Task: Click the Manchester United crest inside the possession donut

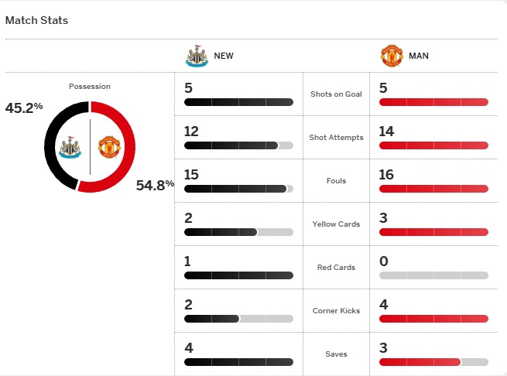Action: pyautogui.click(x=108, y=147)
